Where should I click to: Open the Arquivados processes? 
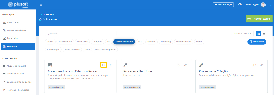[x=257, y=42]
